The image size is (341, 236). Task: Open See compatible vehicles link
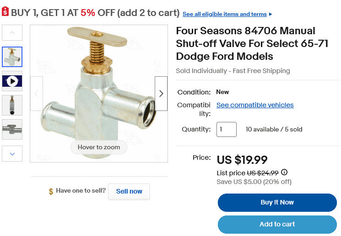(x=255, y=105)
